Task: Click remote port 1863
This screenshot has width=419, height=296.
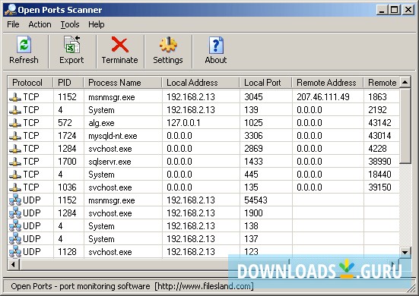Action: tap(377, 97)
